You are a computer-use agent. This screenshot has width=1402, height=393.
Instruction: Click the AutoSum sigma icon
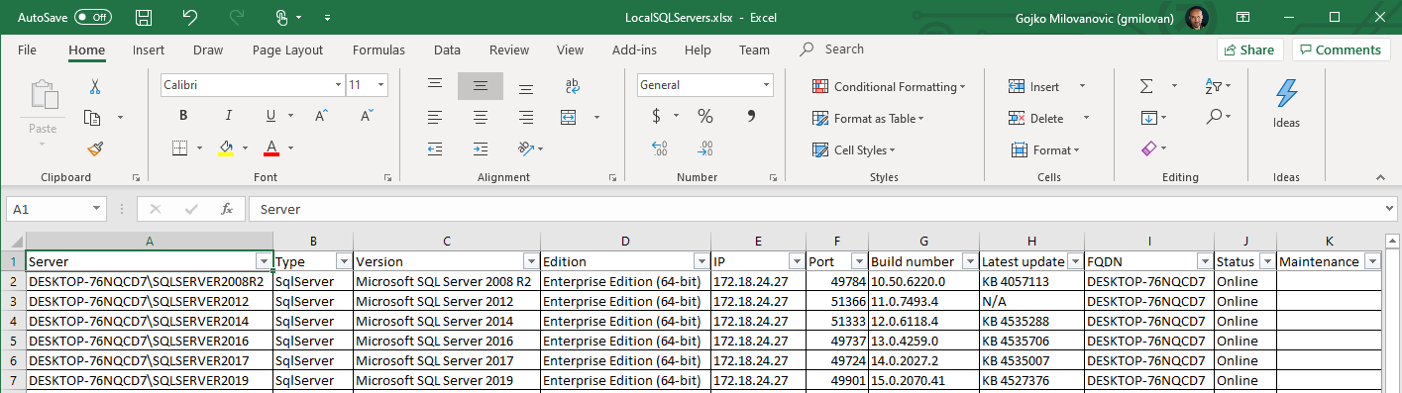pos(1146,86)
